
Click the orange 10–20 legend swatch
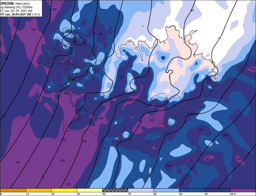coord(39,190)
